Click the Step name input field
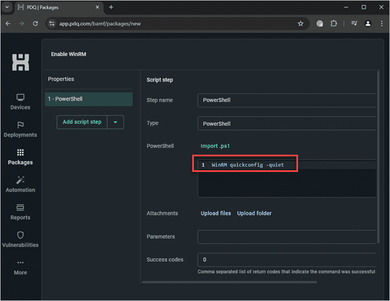 tap(287, 100)
